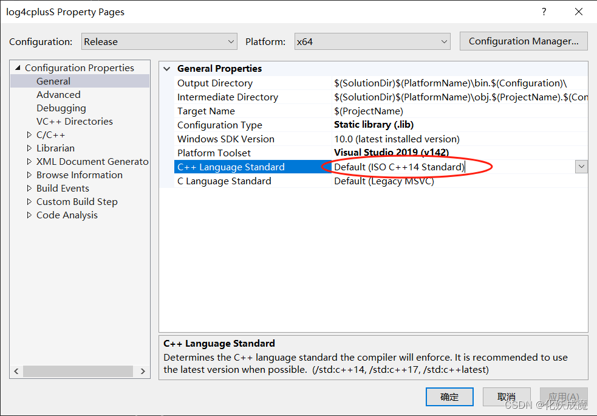Collapse the General Properties section
597x416 pixels.
pos(167,68)
